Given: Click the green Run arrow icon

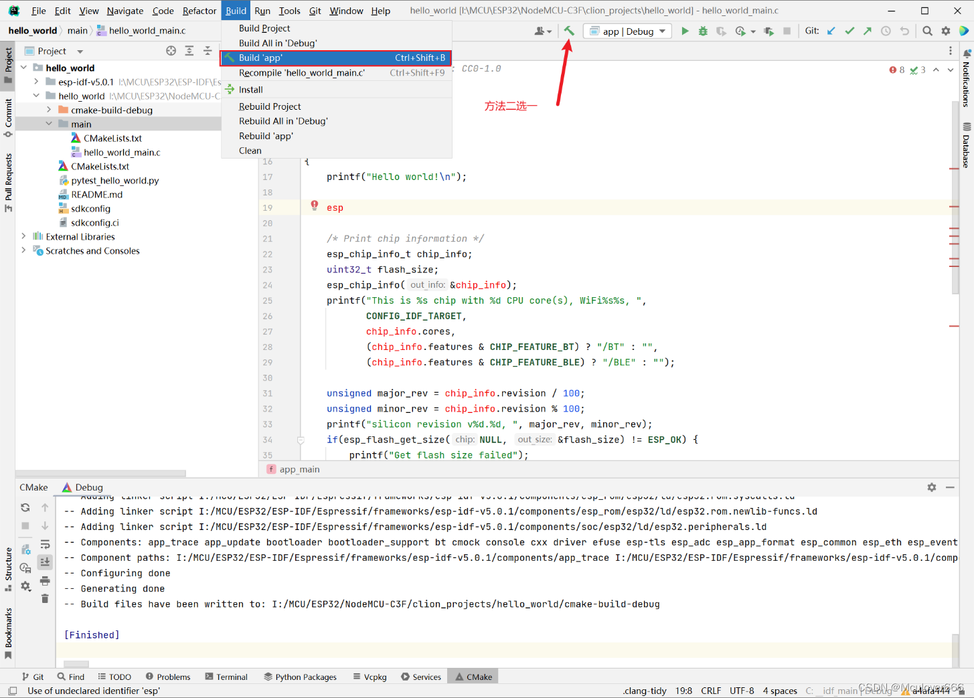Looking at the screenshot, I should point(685,31).
